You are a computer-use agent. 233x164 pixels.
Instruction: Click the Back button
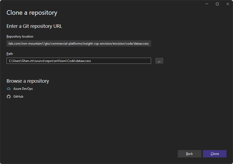[189, 154]
